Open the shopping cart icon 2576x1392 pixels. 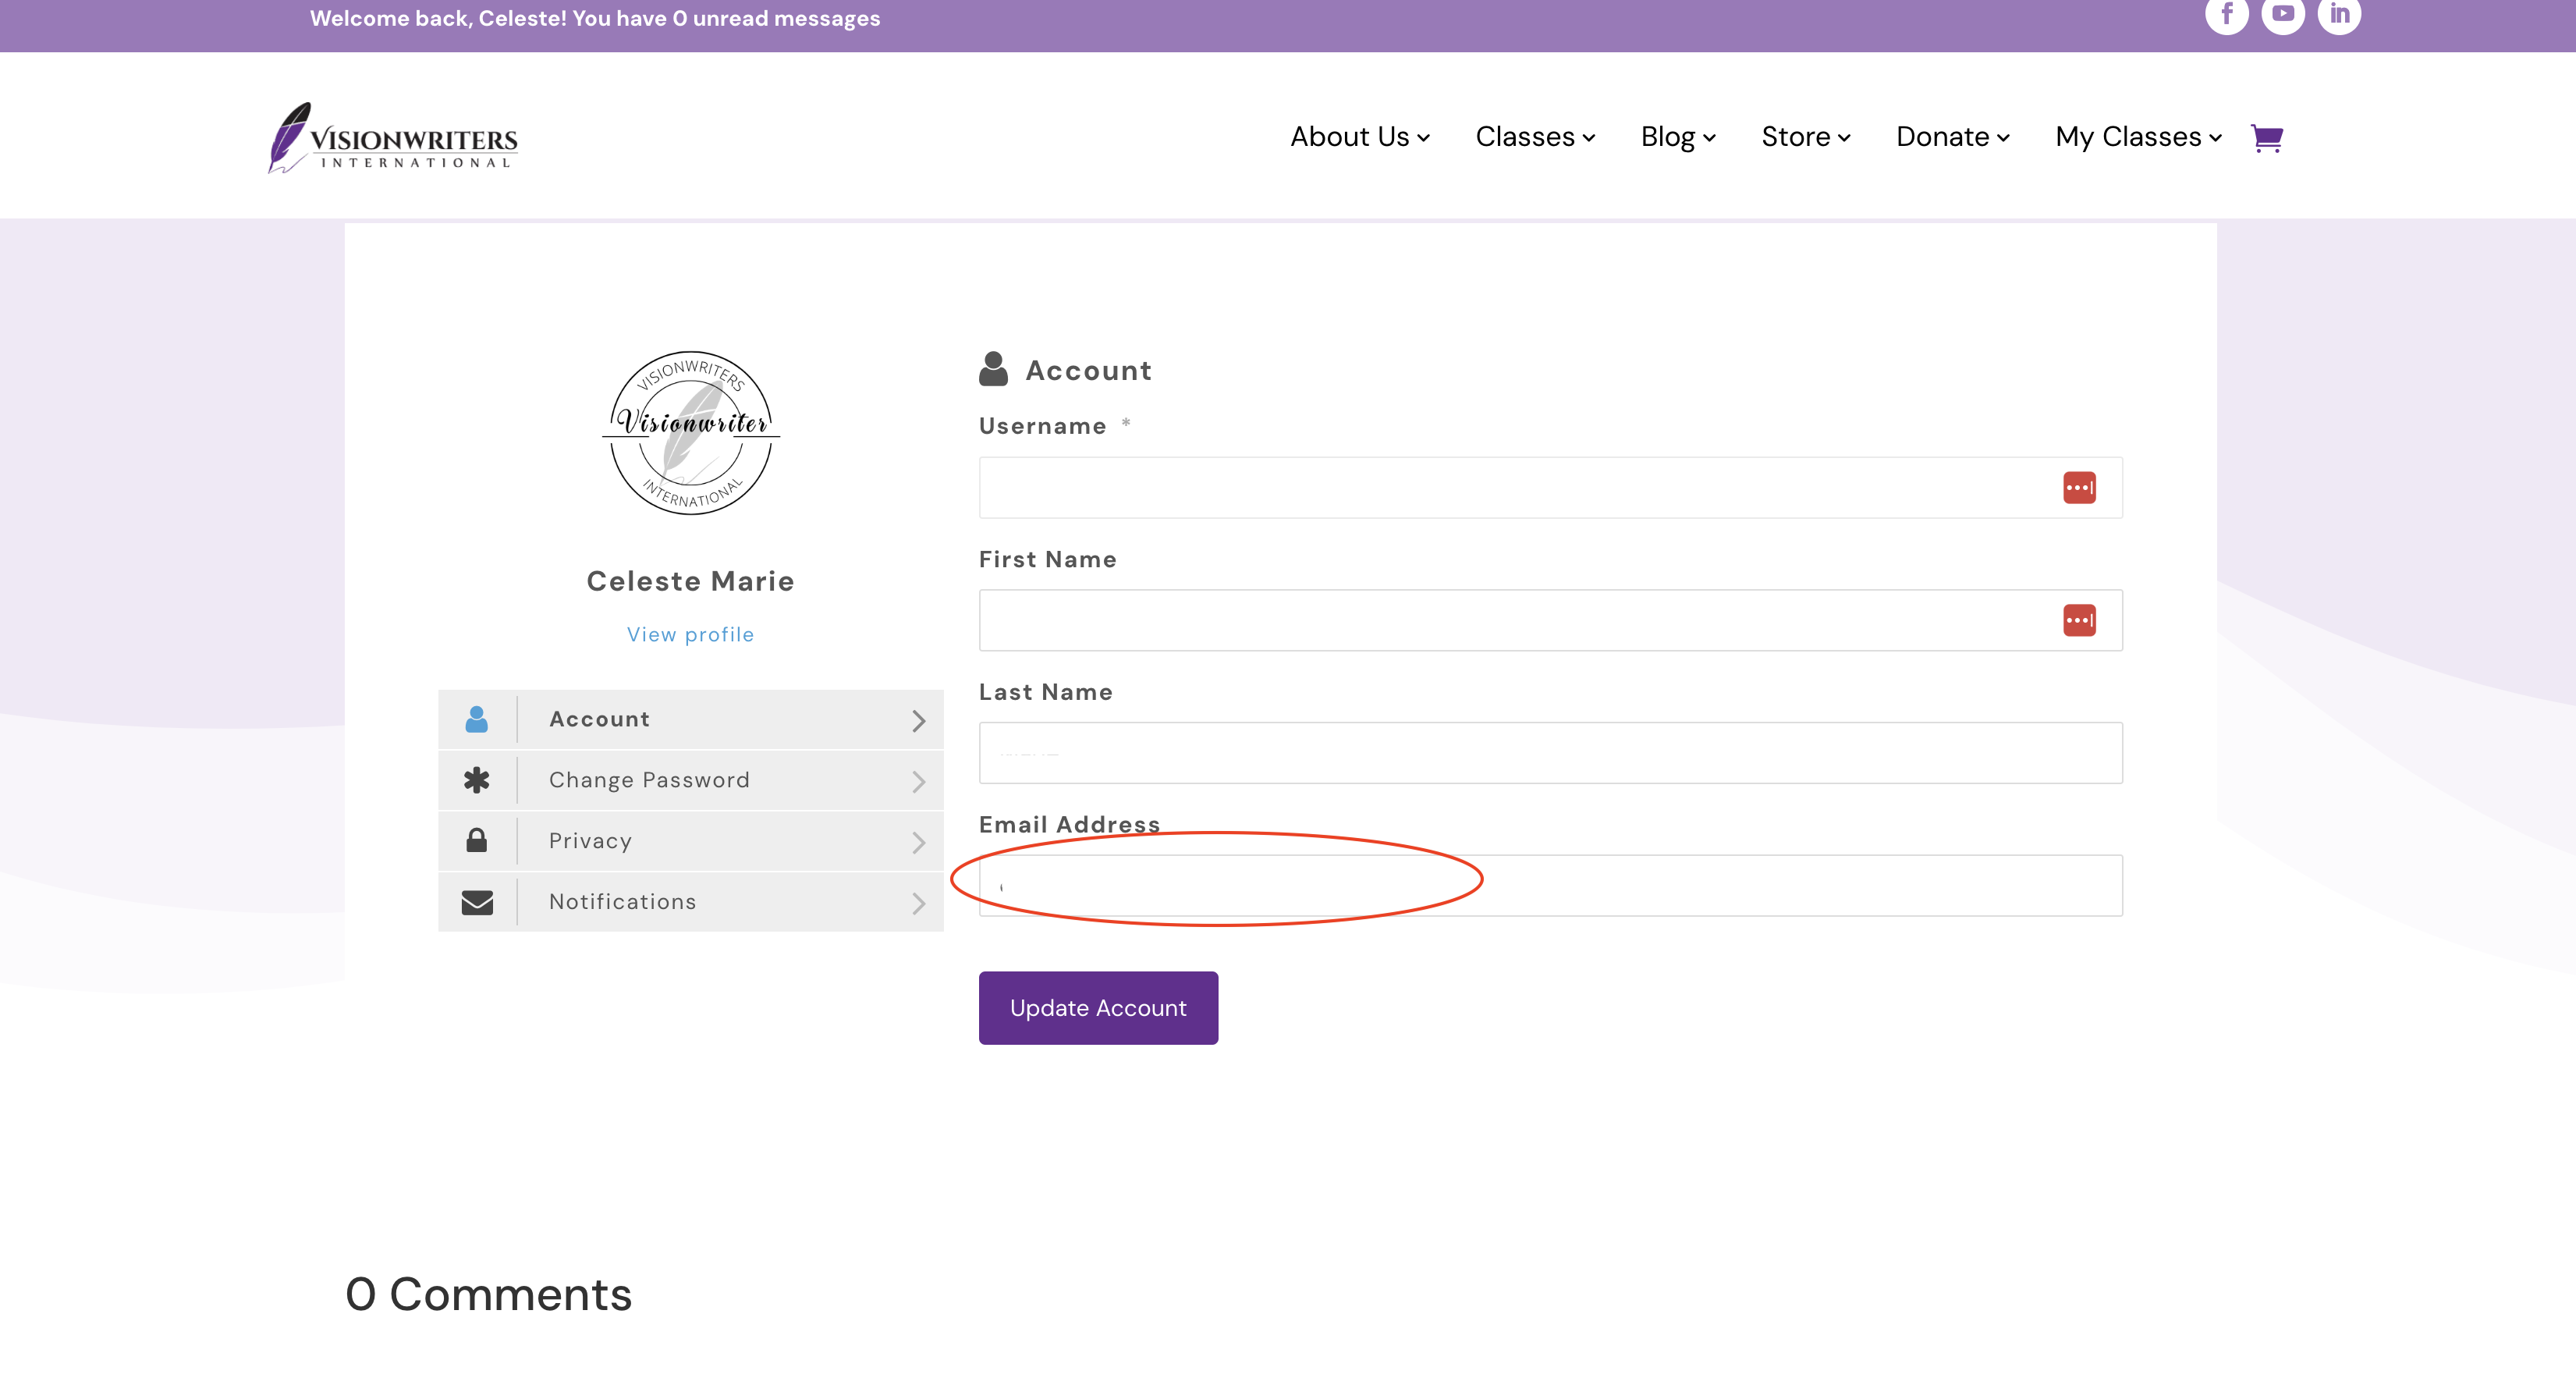tap(2266, 137)
